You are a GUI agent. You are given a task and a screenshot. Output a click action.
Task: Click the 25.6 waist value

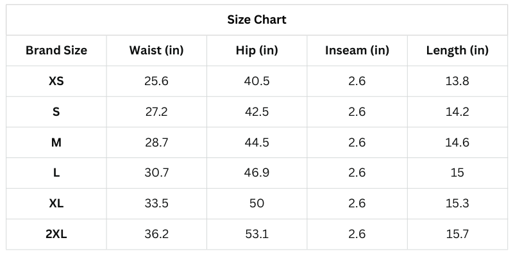[x=156, y=81]
